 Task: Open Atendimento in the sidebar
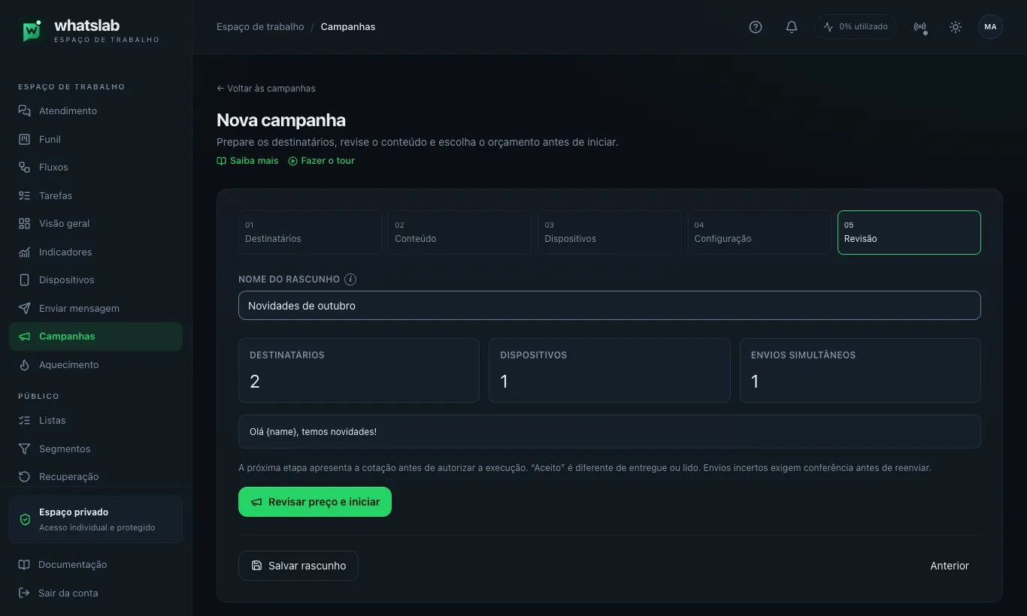click(x=95, y=111)
